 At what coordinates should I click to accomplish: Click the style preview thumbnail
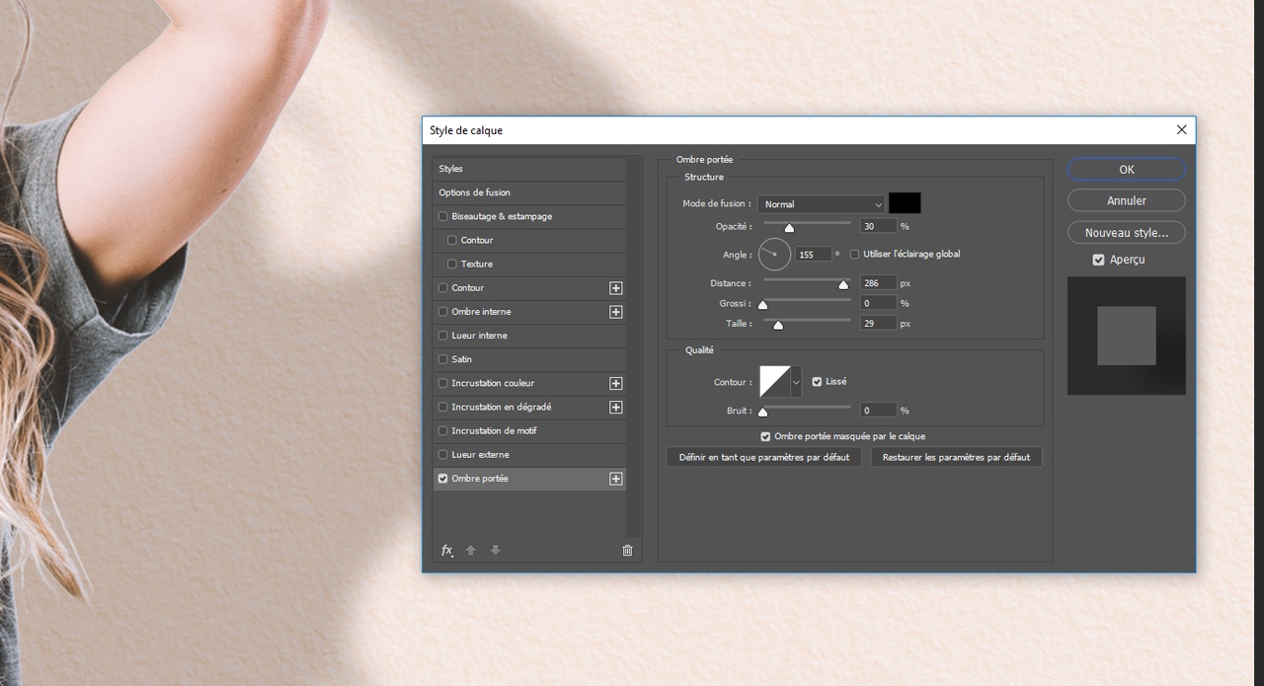pos(1127,336)
